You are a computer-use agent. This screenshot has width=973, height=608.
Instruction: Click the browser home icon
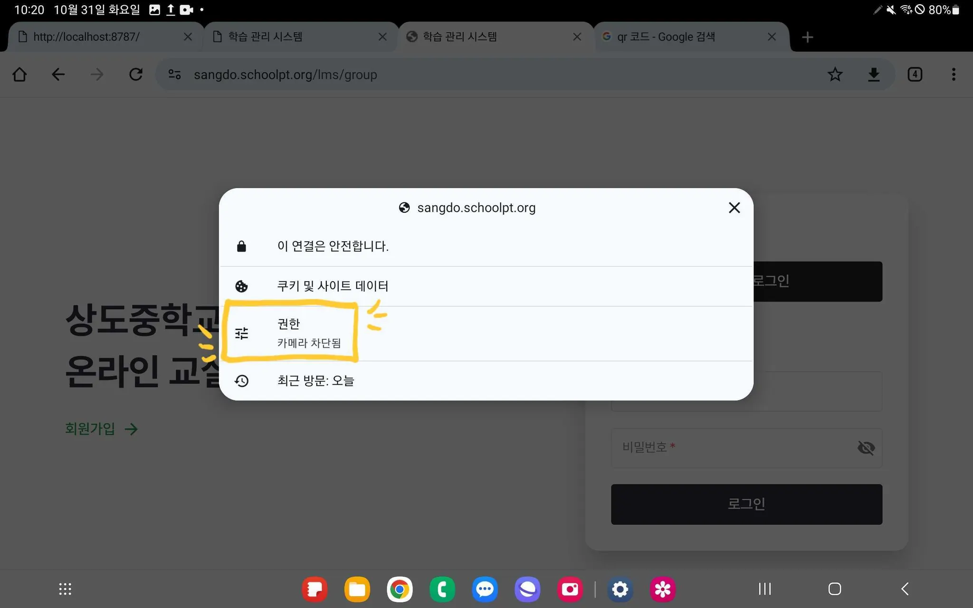pos(19,75)
